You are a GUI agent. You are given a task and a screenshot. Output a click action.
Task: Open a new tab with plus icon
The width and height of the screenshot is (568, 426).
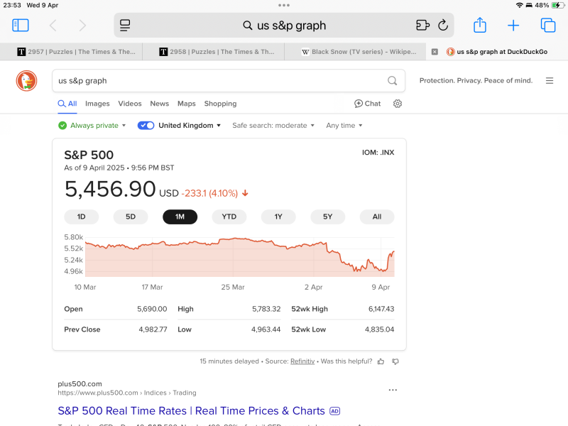[x=513, y=26]
